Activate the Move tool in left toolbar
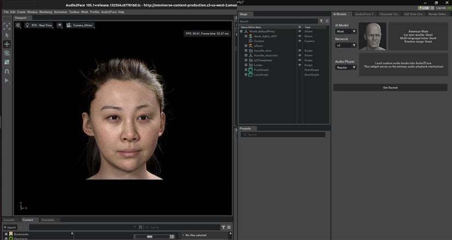 click(x=7, y=44)
